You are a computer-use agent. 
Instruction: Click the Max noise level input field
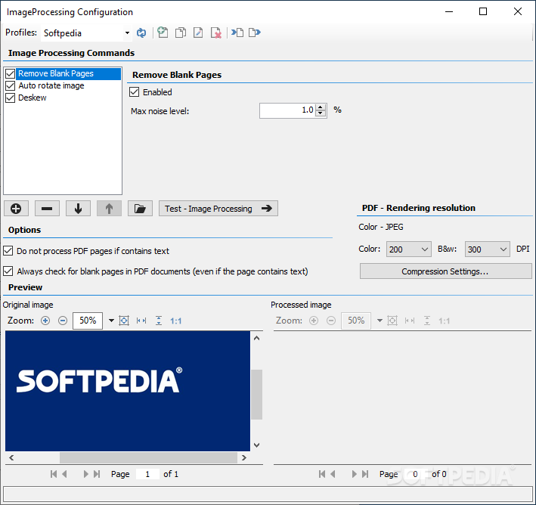(288, 110)
